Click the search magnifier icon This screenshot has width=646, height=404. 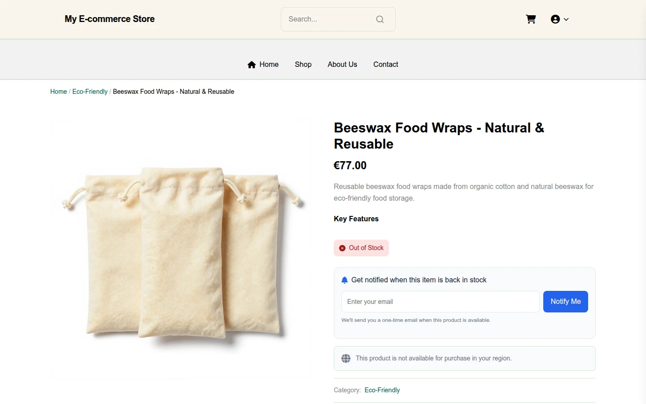[380, 19]
